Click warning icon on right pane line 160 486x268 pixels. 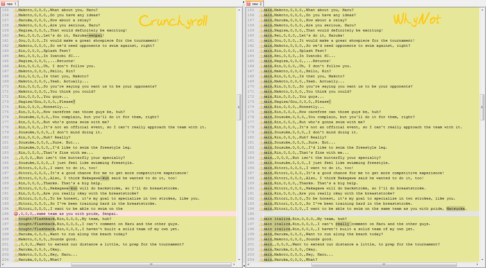pos(261,35)
